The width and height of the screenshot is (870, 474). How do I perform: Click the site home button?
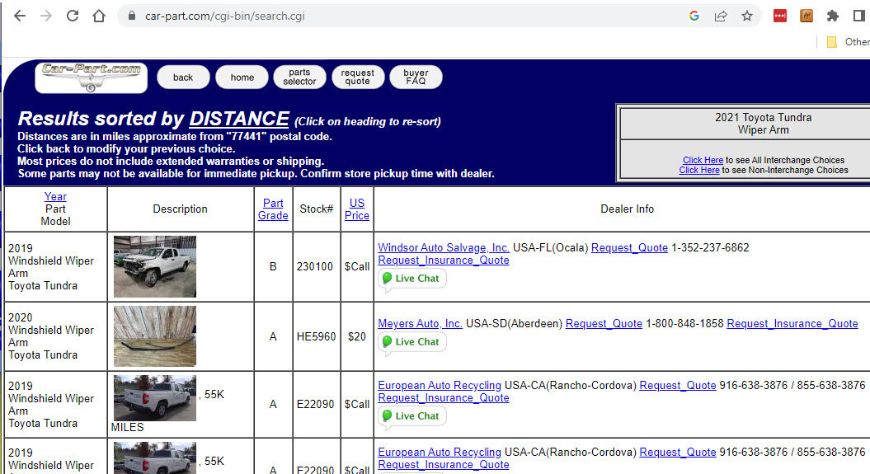(x=242, y=77)
